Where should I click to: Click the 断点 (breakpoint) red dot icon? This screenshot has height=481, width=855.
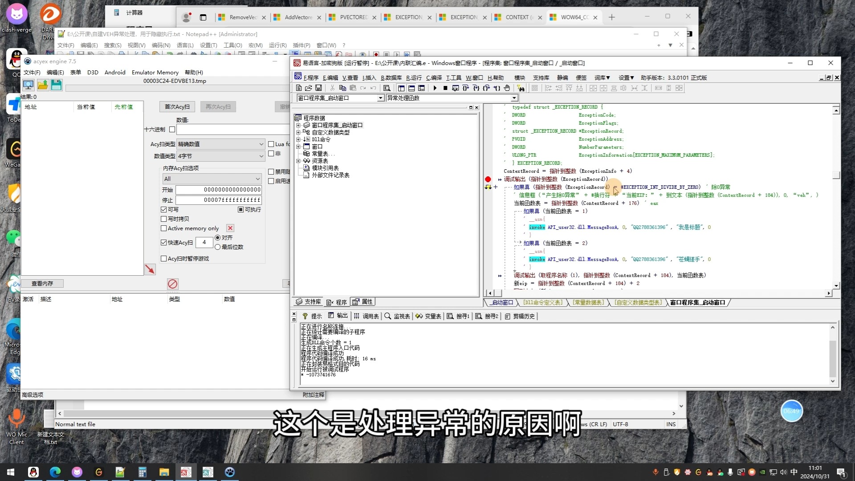[488, 179]
